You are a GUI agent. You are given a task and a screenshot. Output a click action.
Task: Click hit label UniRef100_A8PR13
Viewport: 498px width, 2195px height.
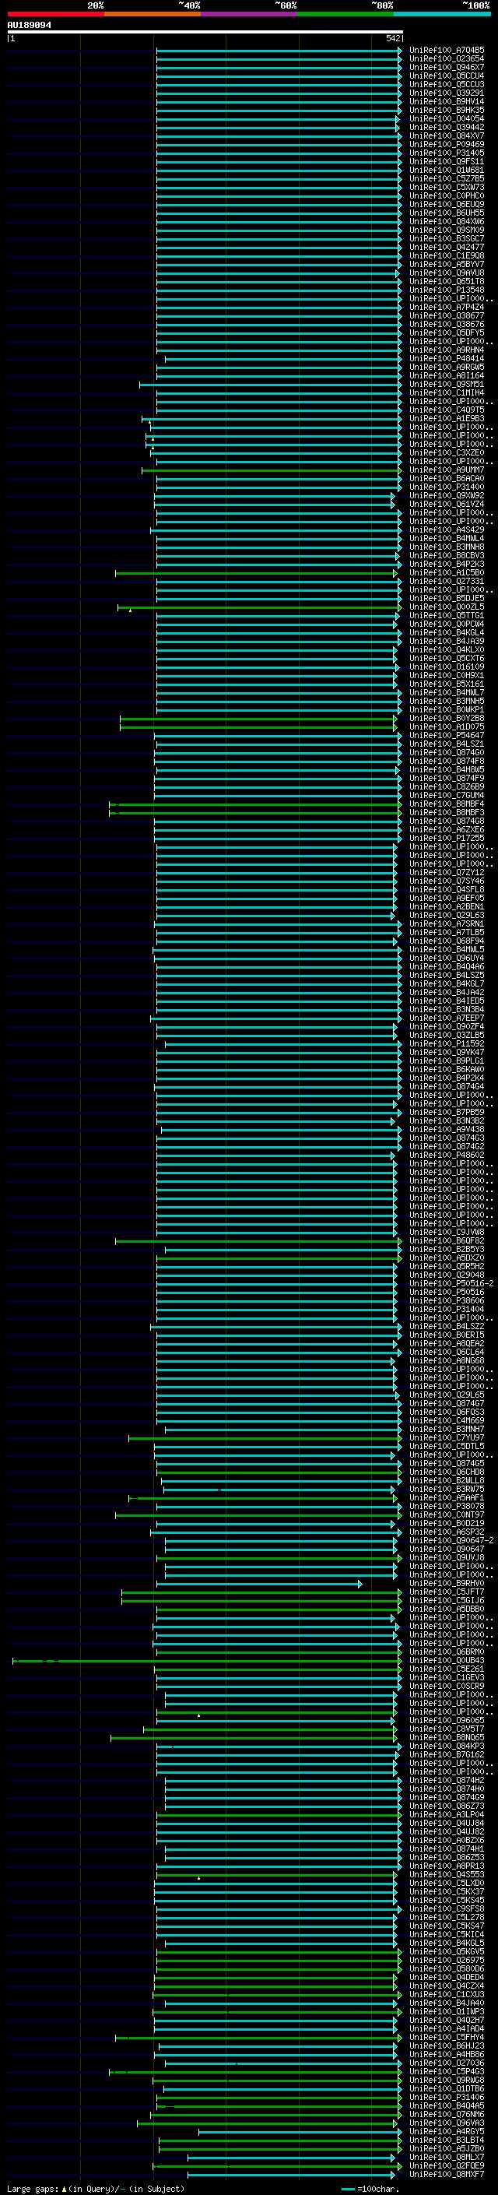coord(447,1866)
